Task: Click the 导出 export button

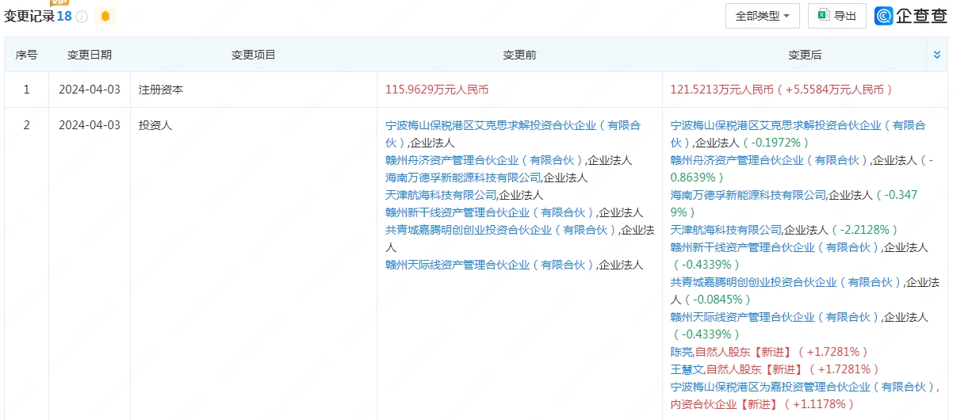Action: point(837,16)
